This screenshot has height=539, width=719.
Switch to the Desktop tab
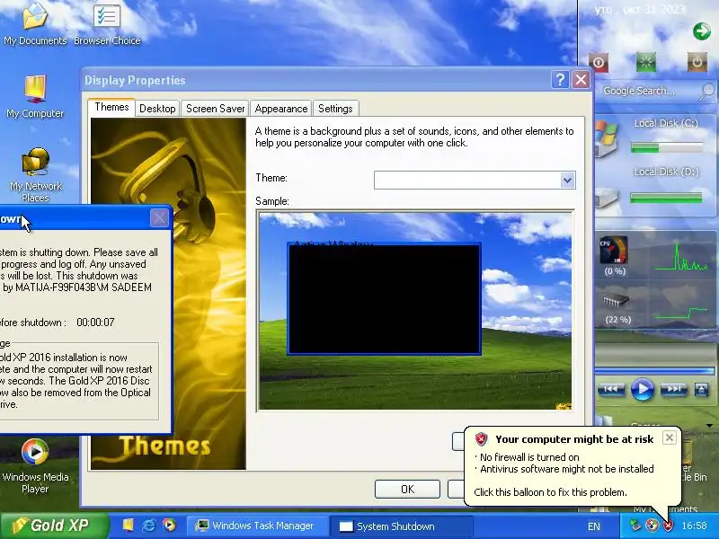pos(157,109)
